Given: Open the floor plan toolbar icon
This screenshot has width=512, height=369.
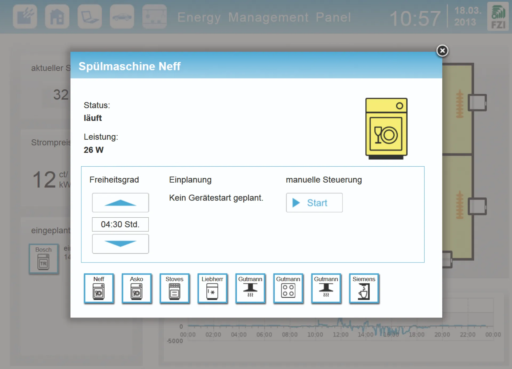Looking at the screenshot, I should 154,17.
